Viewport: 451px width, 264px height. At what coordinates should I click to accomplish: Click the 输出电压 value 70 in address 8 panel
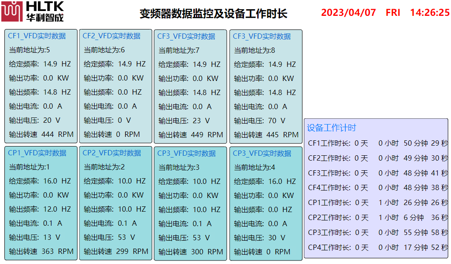pos(272,121)
